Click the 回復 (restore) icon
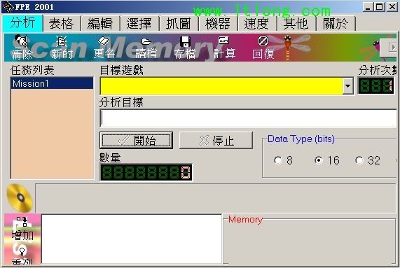Image resolution: width=400 pixels, height=268 pixels. (x=263, y=41)
